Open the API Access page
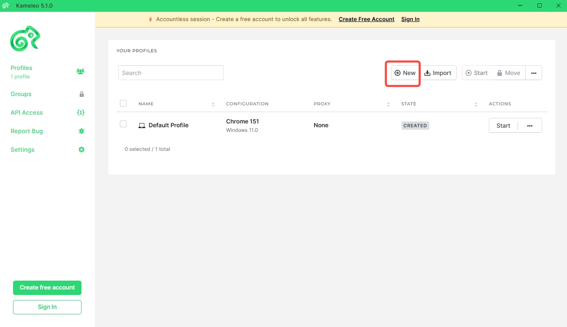The image size is (567, 327). 27,113
